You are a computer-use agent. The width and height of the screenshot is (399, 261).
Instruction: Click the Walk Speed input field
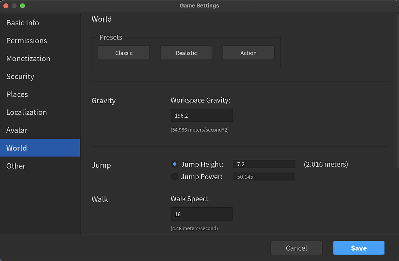[201, 214]
